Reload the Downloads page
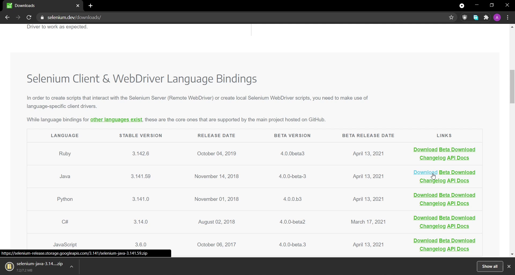Image resolution: width=515 pixels, height=275 pixels. [x=29, y=17]
